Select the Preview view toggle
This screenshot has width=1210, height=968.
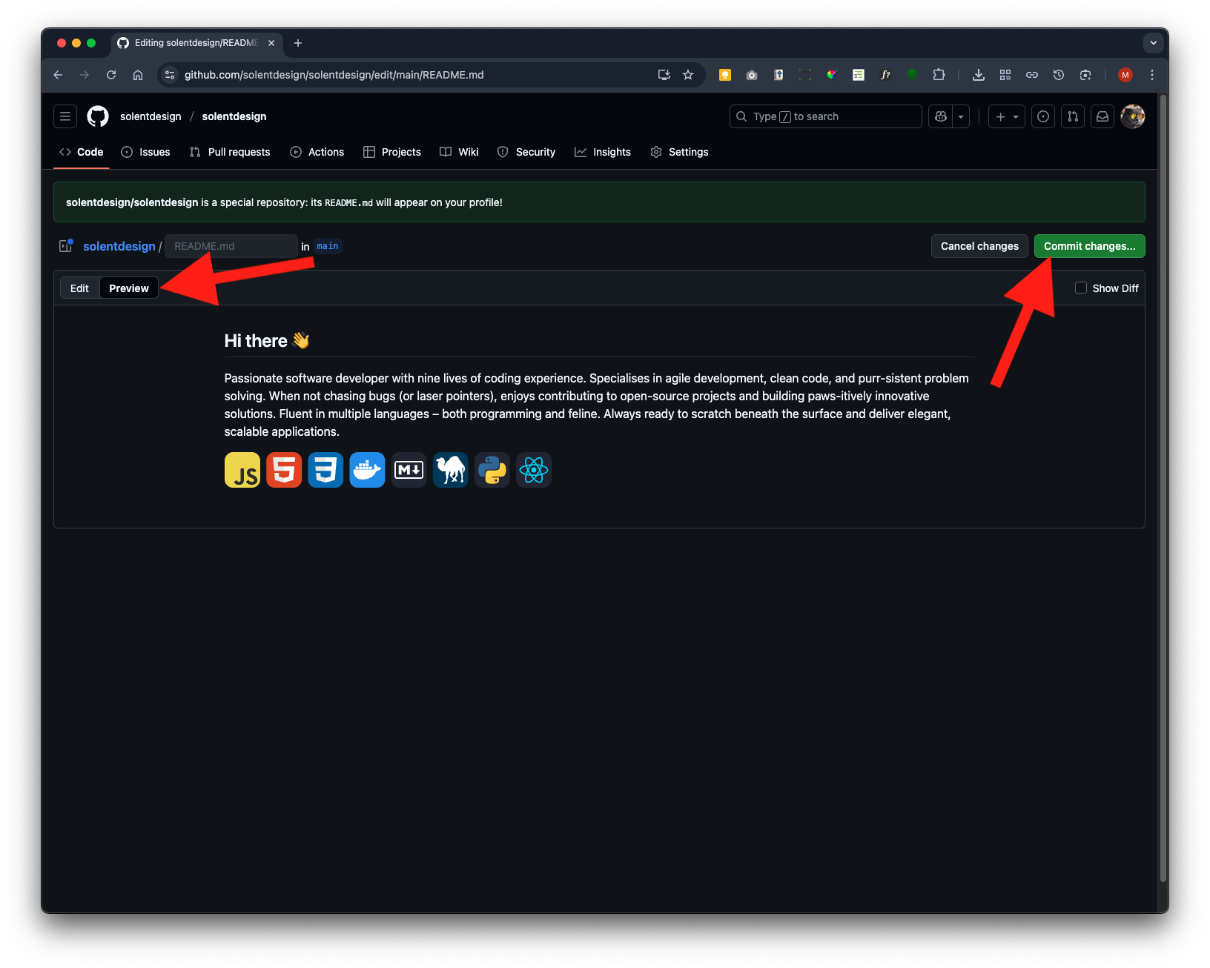[129, 288]
